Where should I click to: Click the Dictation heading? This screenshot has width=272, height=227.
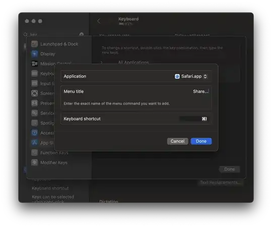[x=109, y=201]
